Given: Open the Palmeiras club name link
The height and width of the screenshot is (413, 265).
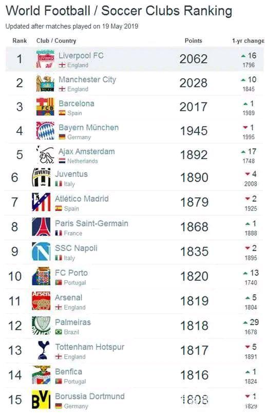Looking at the screenshot, I should tap(73, 322).
